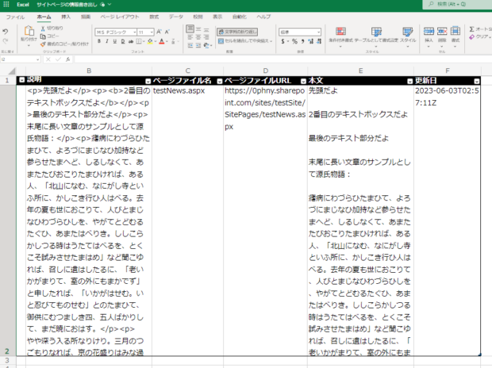Click Align Left icon
The image size is (492, 368).
coord(190,37)
